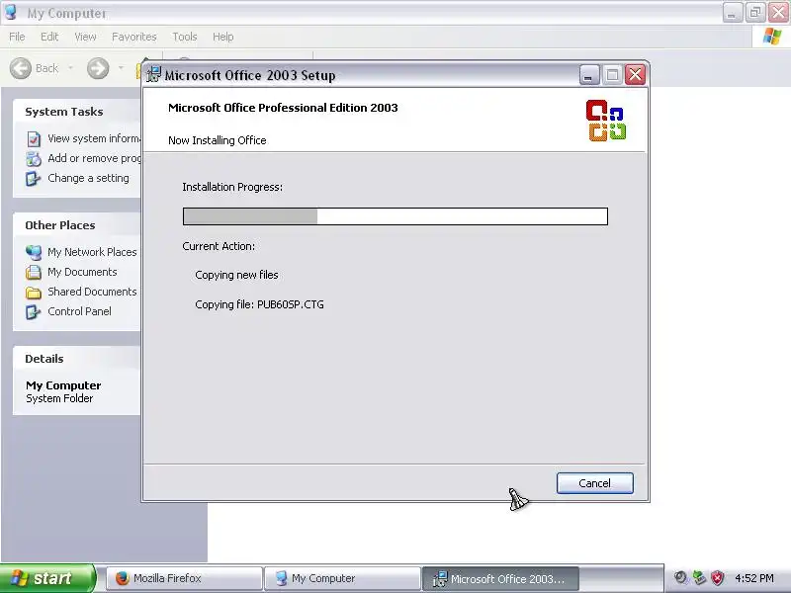Cancel the Office 2003 installation
Viewport: 791px width, 593px height.
point(595,483)
